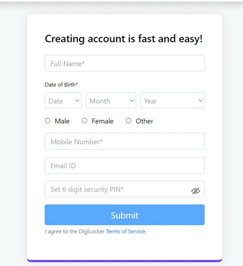Expand the Month selector

111,100
